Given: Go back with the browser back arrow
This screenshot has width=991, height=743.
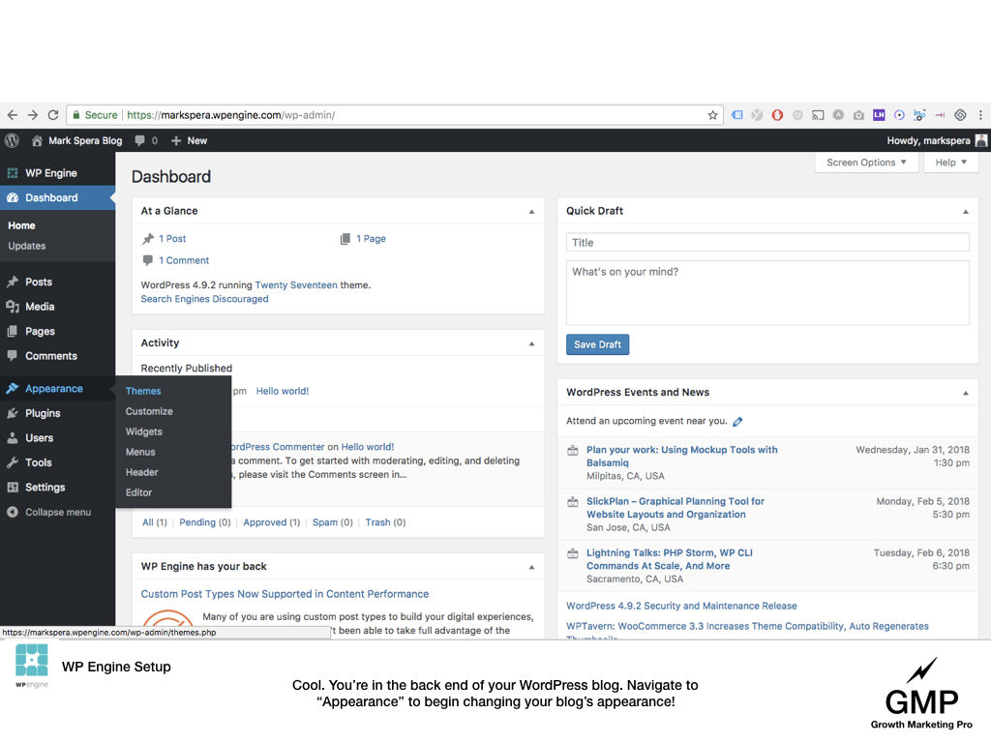Looking at the screenshot, I should (x=12, y=115).
